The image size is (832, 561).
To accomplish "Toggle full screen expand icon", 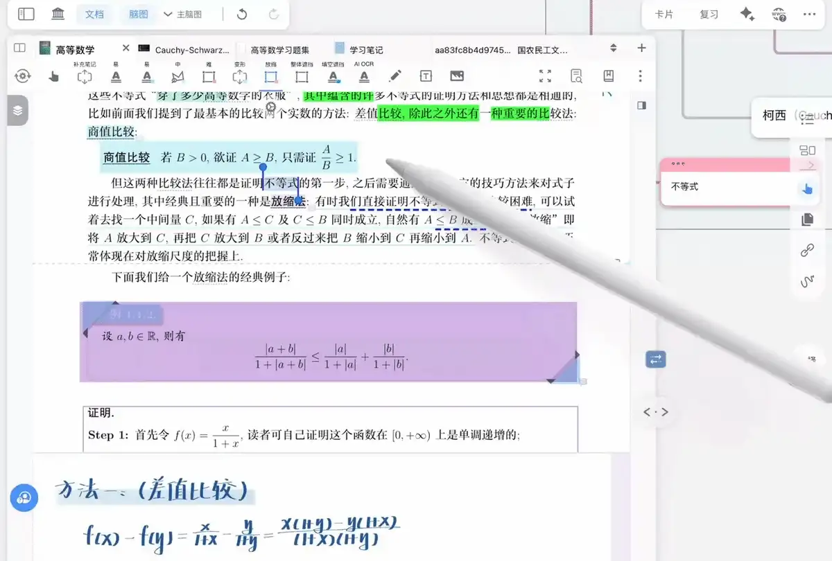I will coord(545,76).
